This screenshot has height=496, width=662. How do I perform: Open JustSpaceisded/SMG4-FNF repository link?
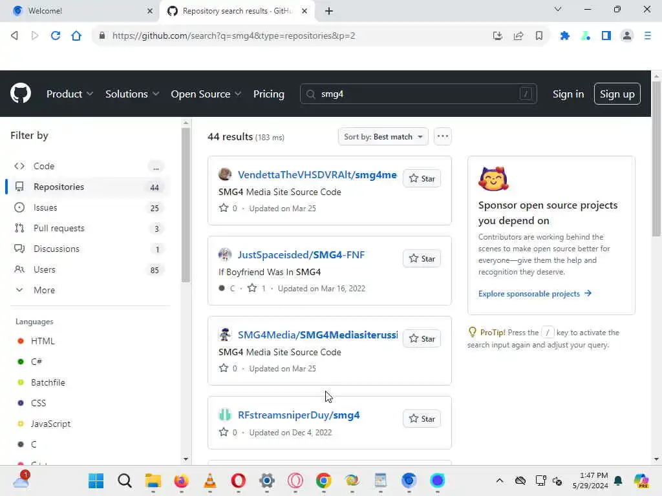coord(301,254)
